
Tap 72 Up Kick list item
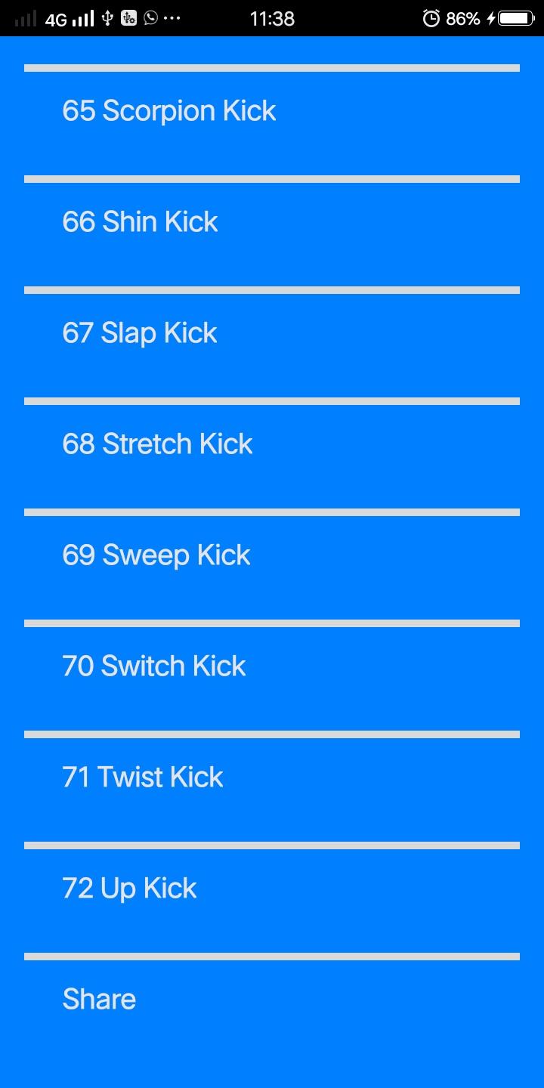[x=129, y=889]
